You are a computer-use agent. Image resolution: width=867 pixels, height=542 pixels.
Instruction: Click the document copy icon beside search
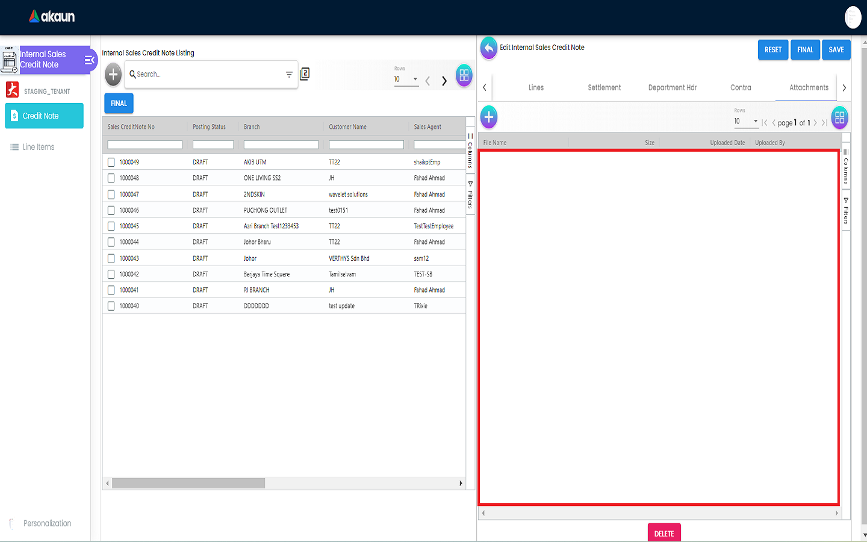305,74
